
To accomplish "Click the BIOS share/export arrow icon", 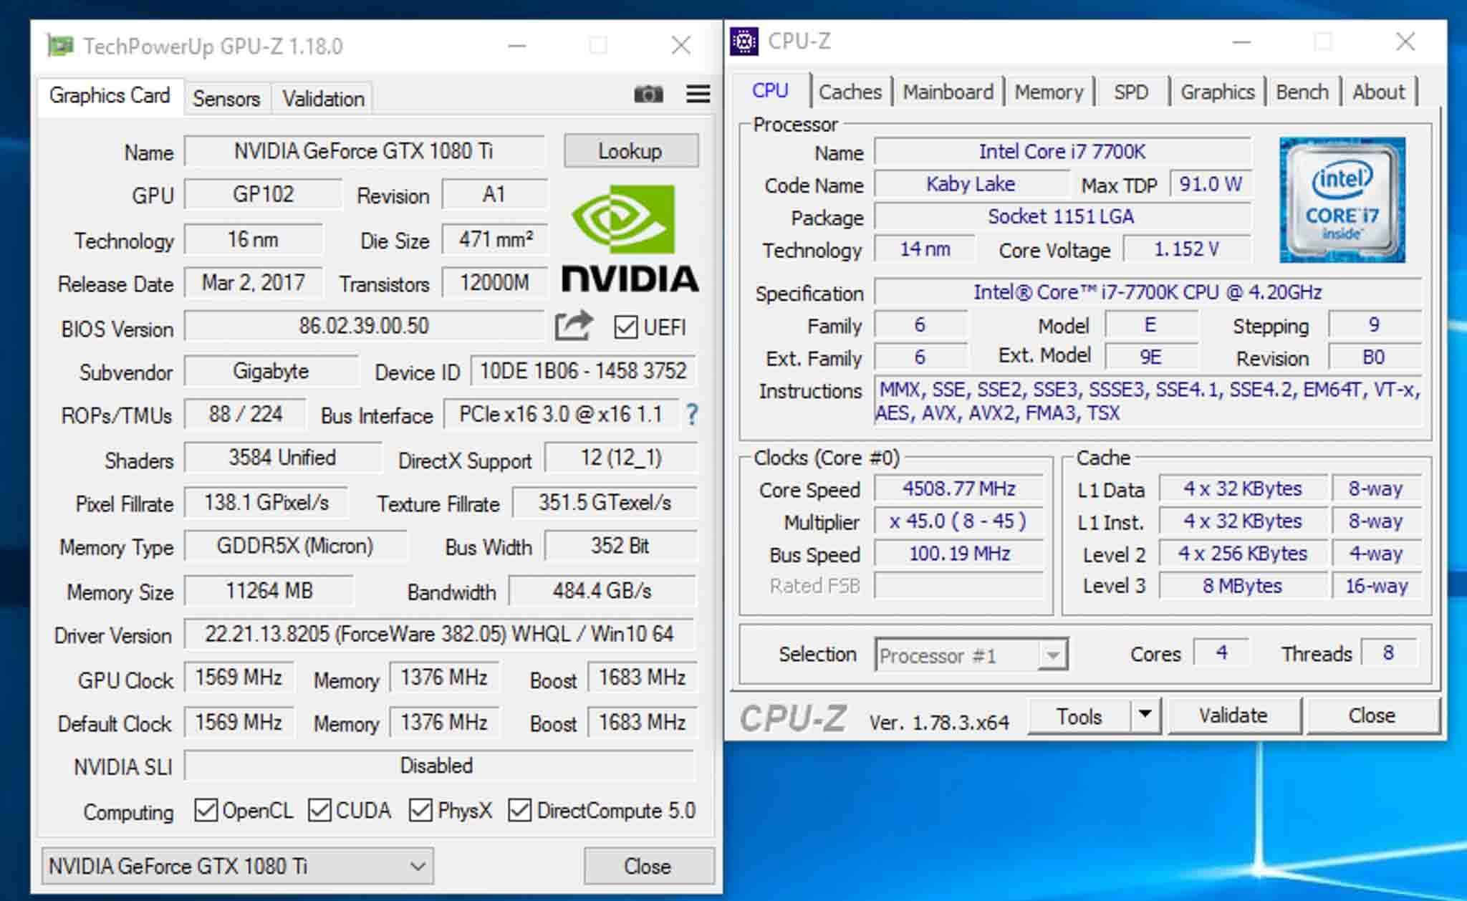I will pos(574,326).
